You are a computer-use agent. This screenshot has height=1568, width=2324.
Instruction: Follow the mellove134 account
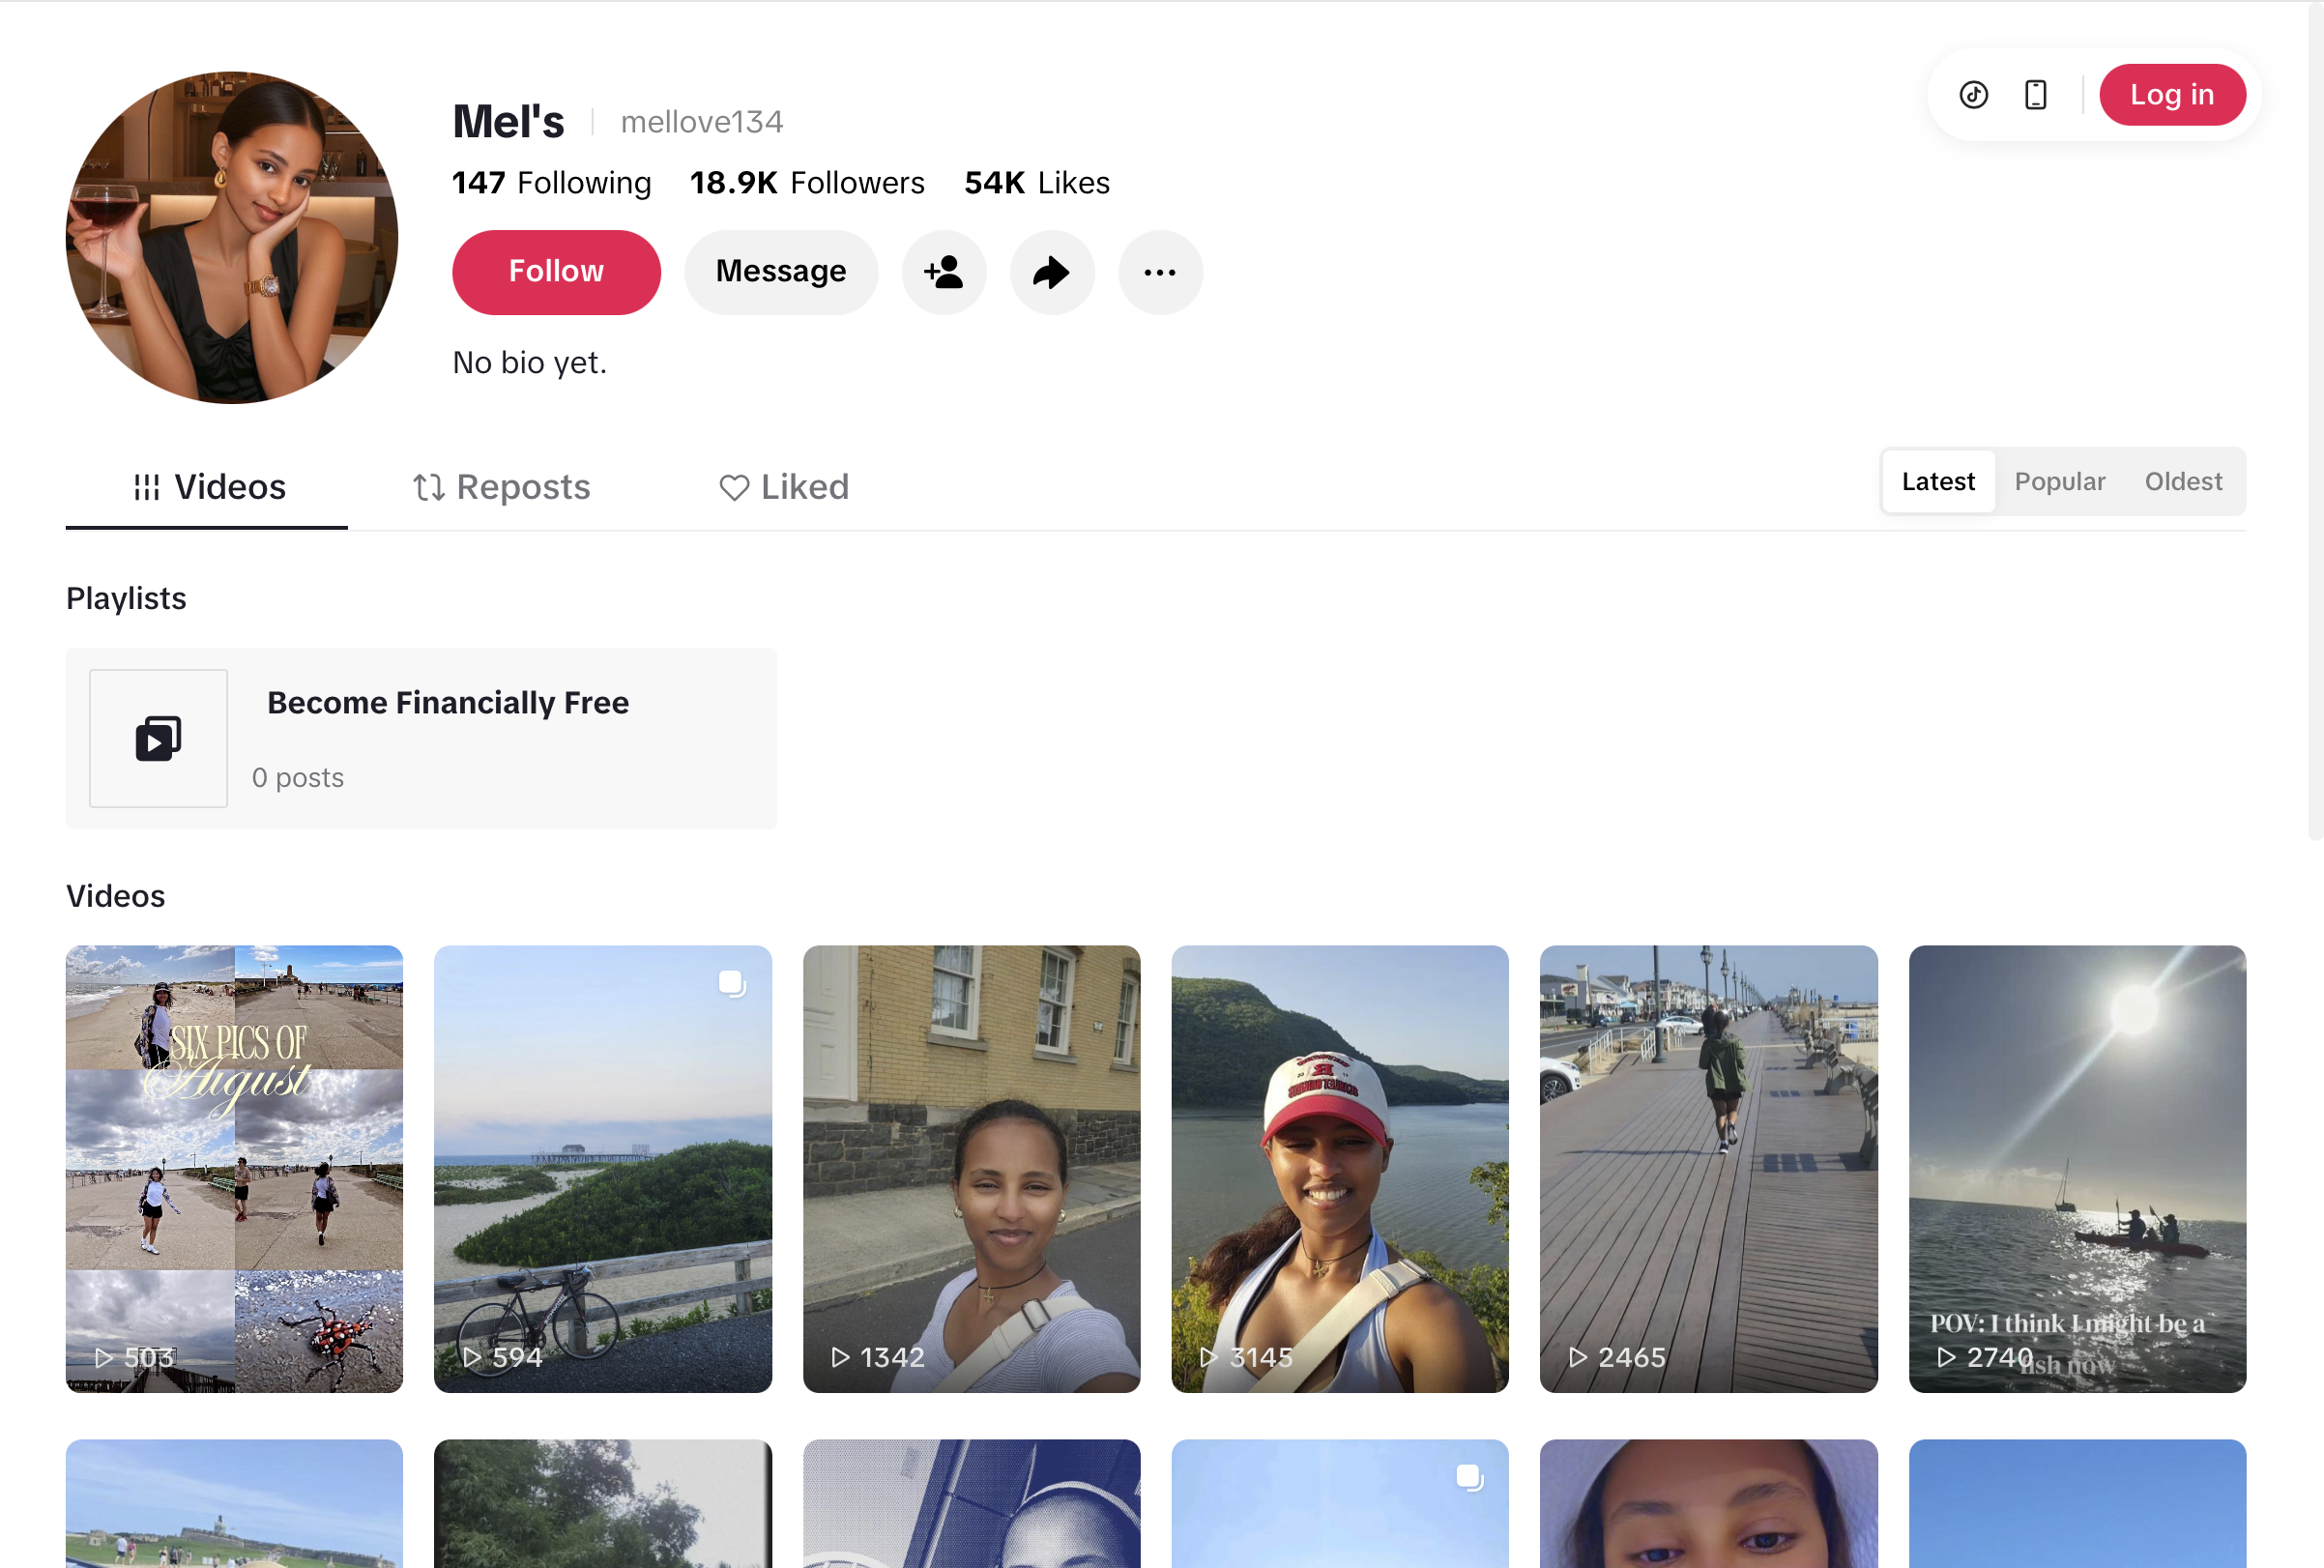tap(556, 272)
